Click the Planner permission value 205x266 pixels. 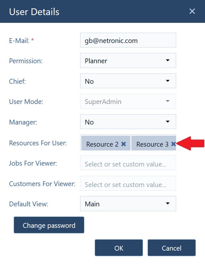(x=96, y=61)
